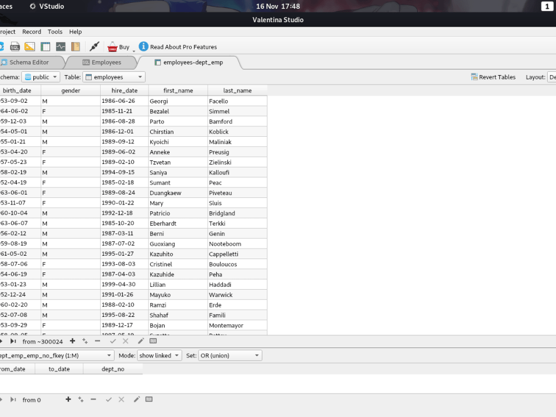Image resolution: width=556 pixels, height=417 pixels.
Task: Click the first_name column header
Action: pos(178,91)
